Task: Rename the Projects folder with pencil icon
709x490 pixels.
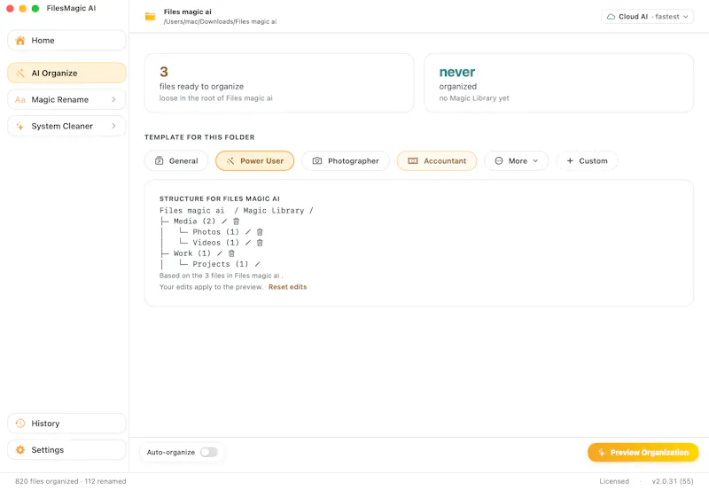Action: tap(257, 264)
